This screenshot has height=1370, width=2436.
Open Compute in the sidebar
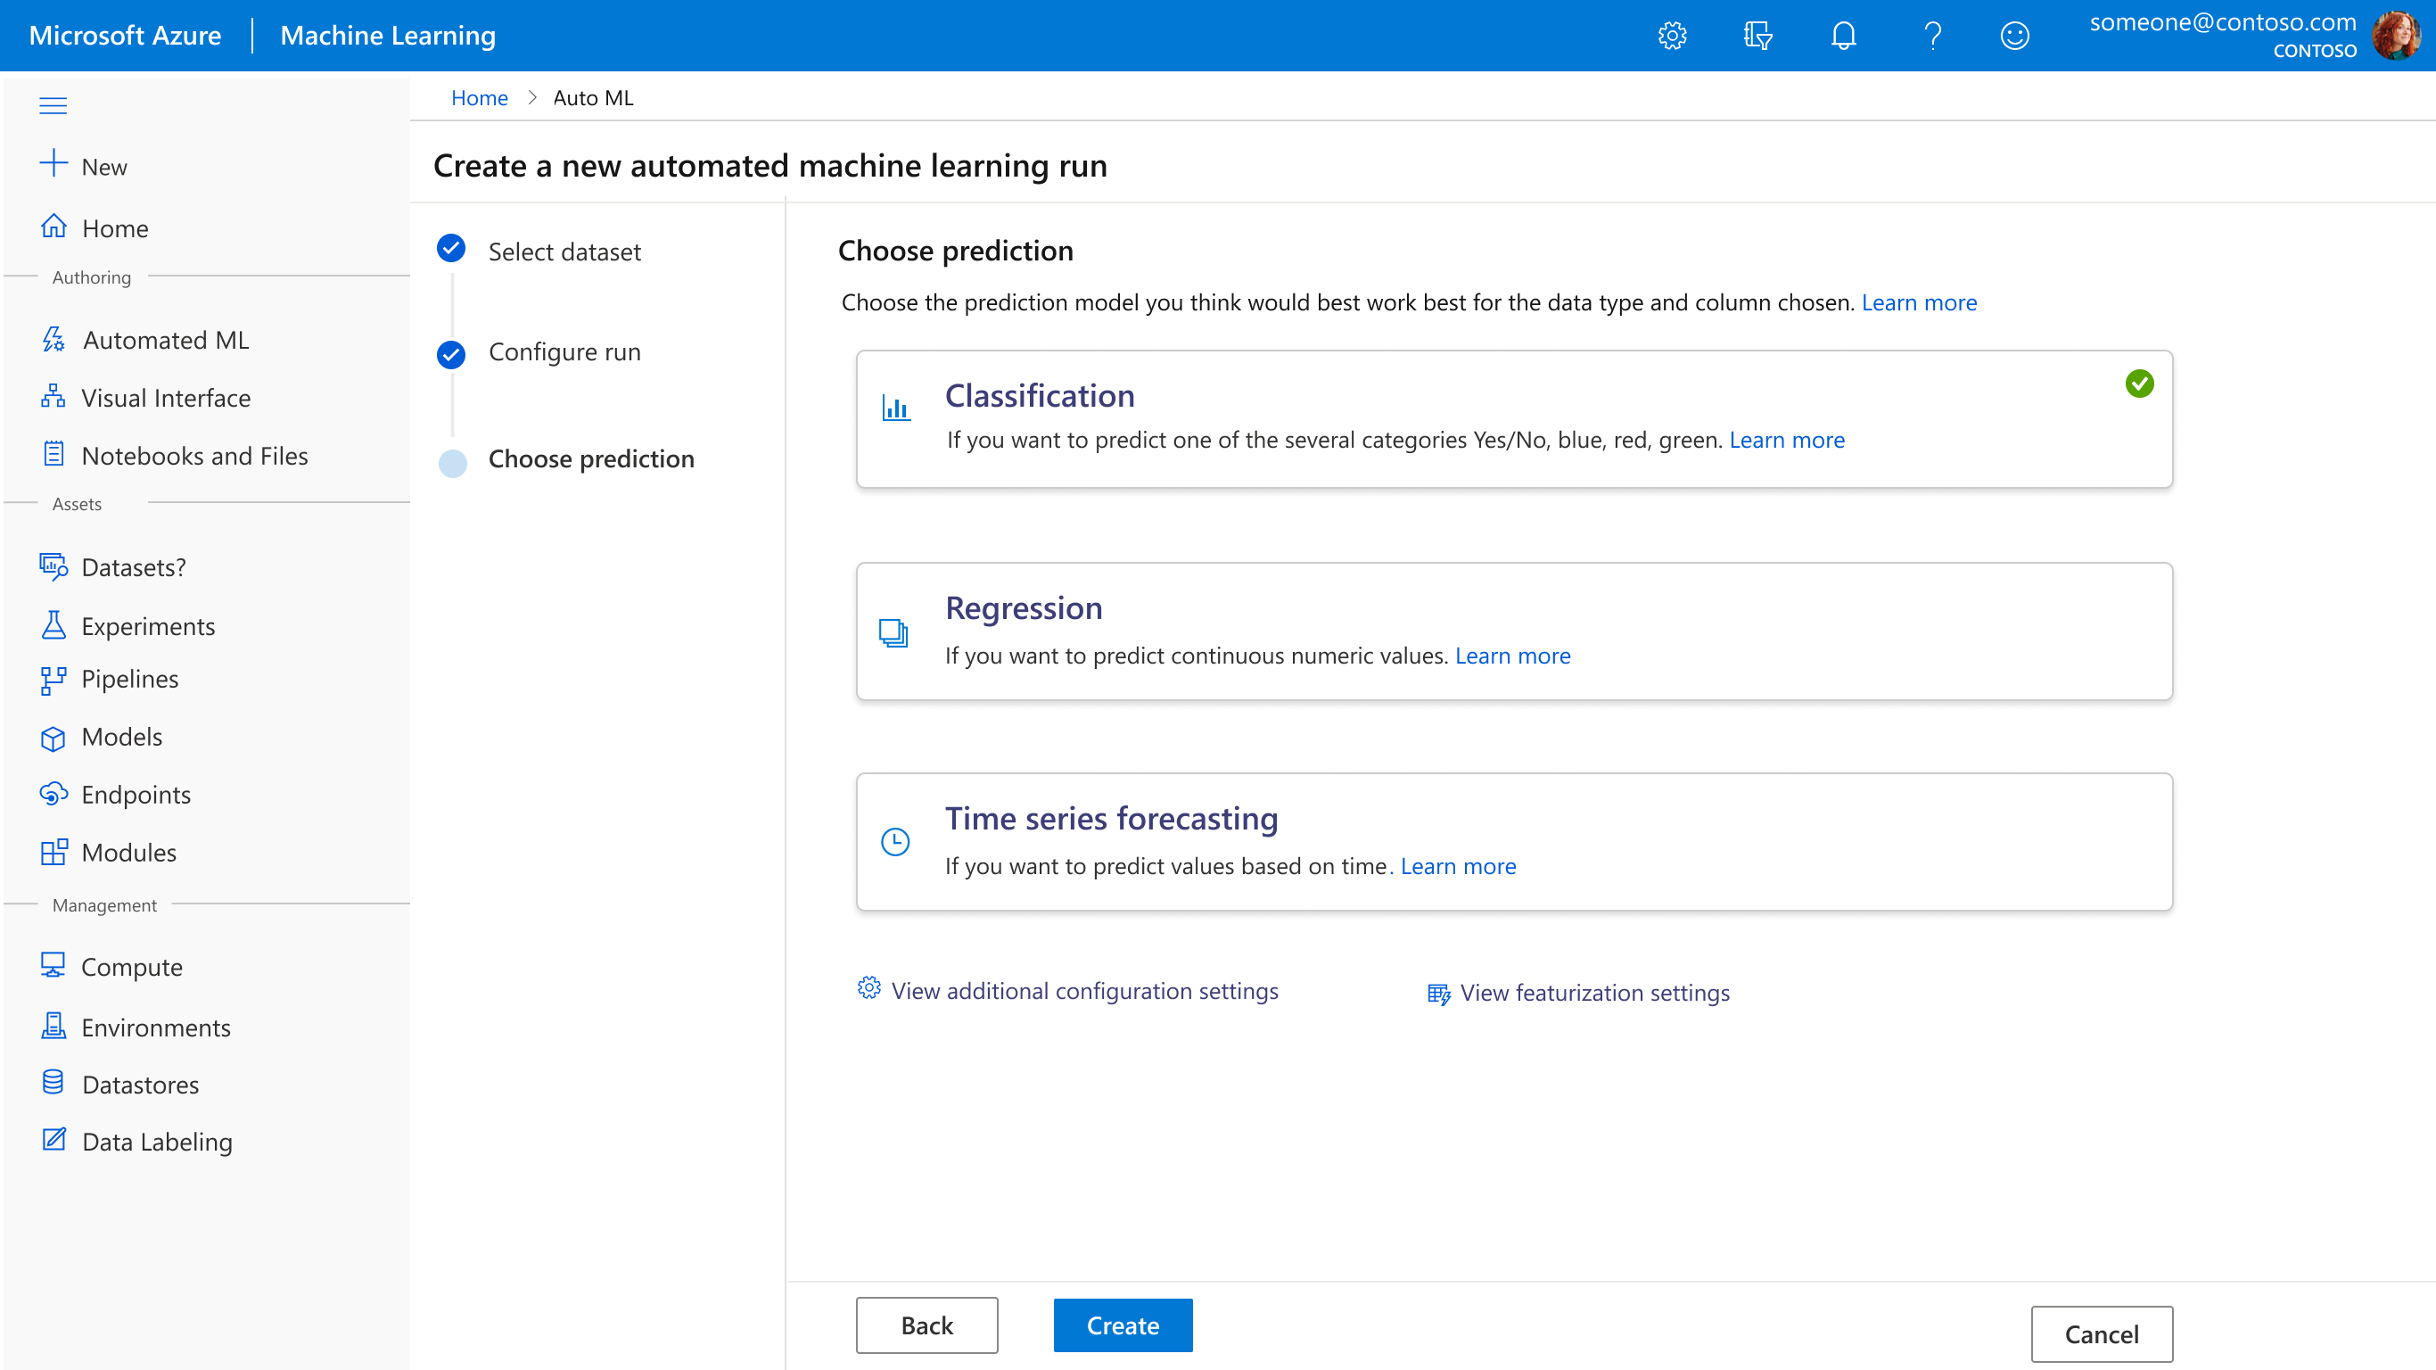tap(131, 967)
